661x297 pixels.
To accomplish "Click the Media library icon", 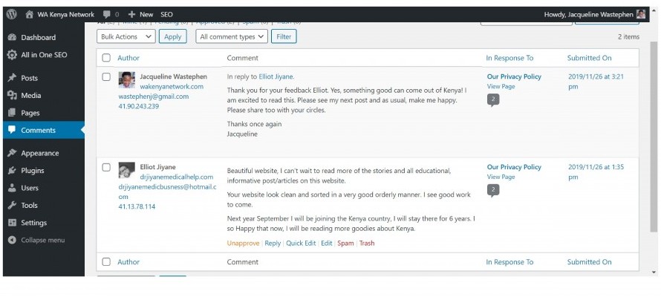I will click(12, 95).
